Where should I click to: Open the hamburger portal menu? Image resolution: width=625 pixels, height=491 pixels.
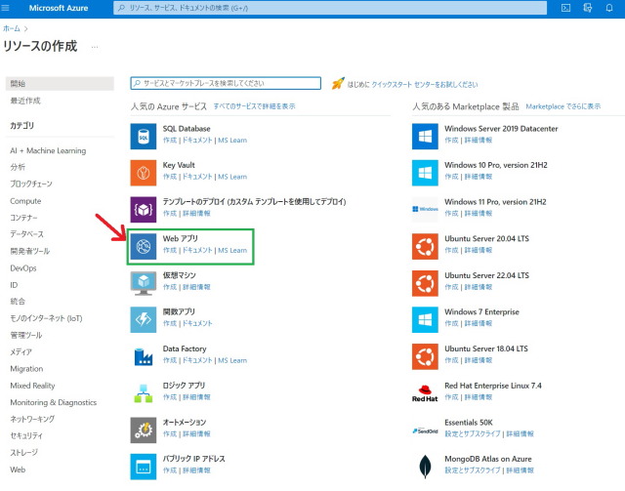[x=5, y=8]
